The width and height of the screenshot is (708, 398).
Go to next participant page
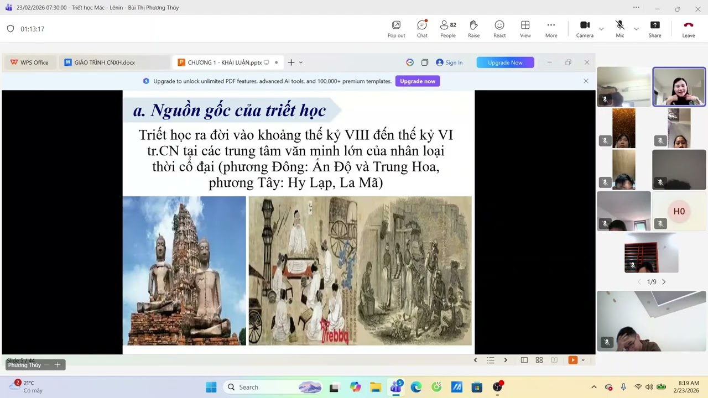(x=664, y=282)
